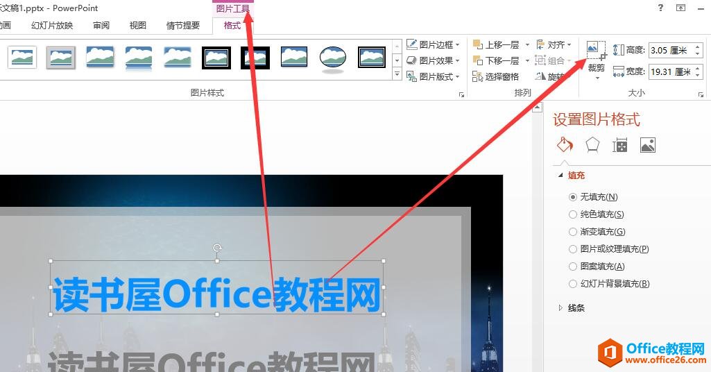
Task: Select 图片或纹理填充 picture fill option
Action: 609,248
